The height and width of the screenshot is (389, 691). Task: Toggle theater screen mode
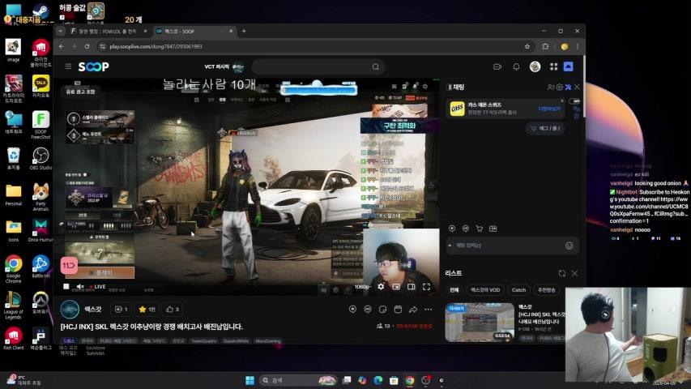pyautogui.click(x=412, y=287)
